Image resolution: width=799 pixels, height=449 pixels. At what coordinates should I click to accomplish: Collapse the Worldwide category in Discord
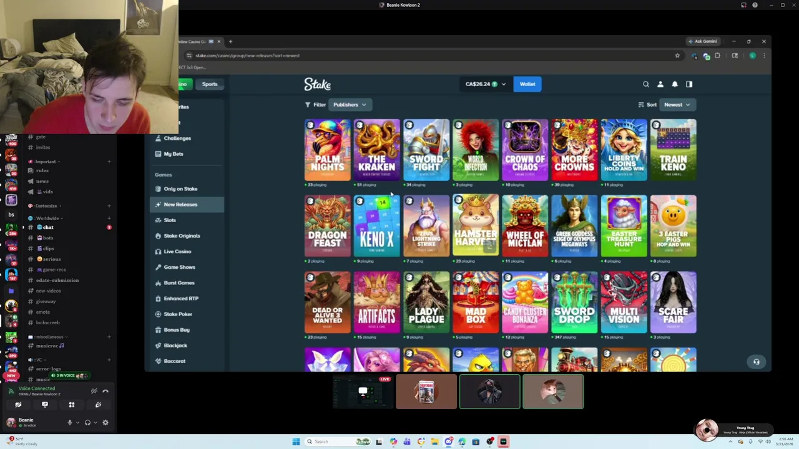point(47,218)
